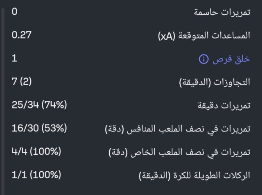This screenshot has height=195, width=262.
Task: Click the 1/1 (100%) long balls value
Action: (x=36, y=175)
